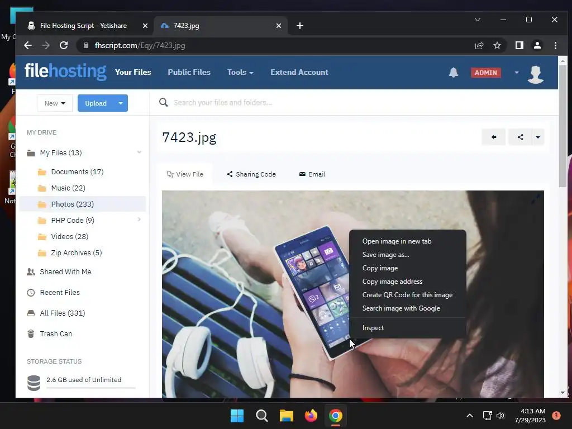Click the share icon button beside the file title
The height and width of the screenshot is (429, 572).
tap(520, 137)
